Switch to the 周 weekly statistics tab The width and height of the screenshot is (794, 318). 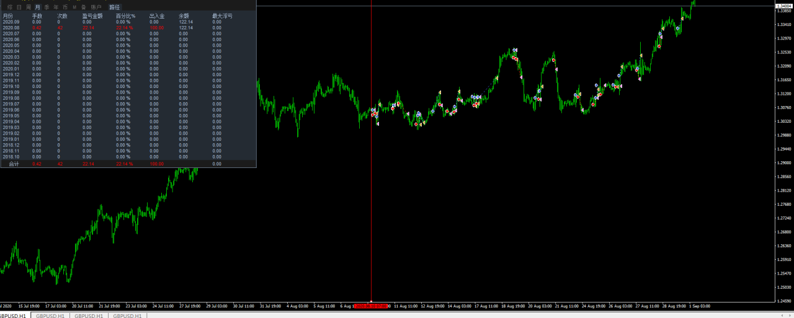[29, 7]
